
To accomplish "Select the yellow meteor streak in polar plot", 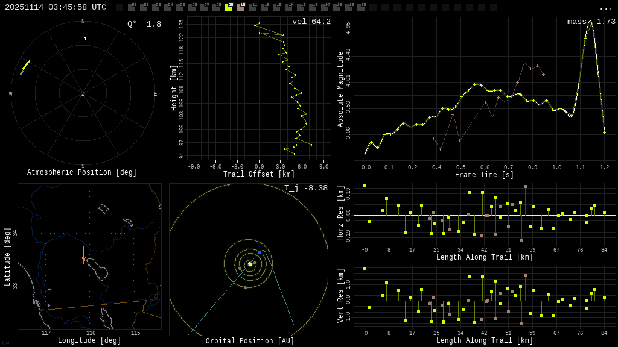I will [26, 65].
